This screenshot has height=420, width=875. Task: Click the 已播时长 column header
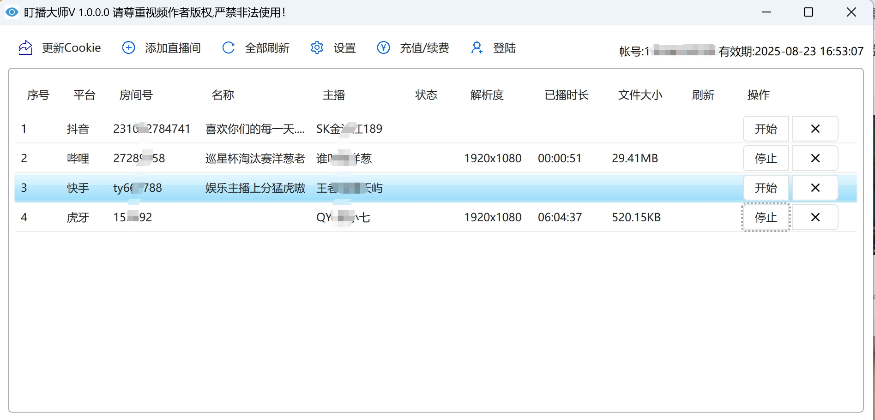pyautogui.click(x=566, y=95)
